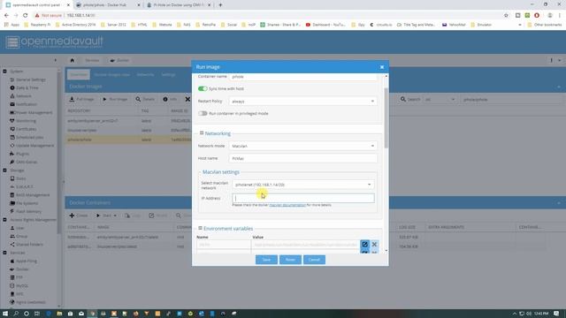Collapse the Storage tree group
Screen dimensions: 566x318
click(x=4, y=170)
